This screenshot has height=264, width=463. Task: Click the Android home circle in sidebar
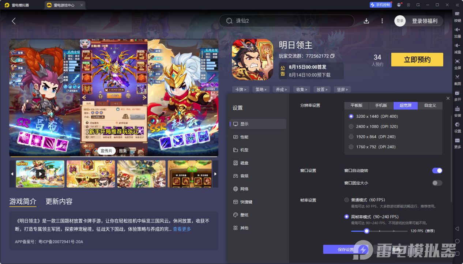457,241
